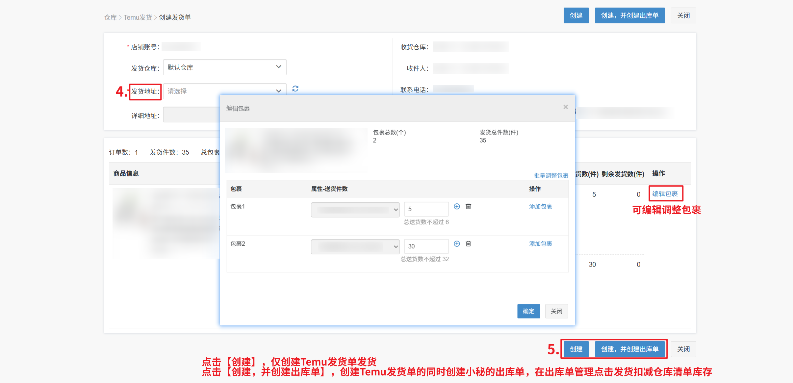Open 发货仓库 dropdown showing 默认仓库
The width and height of the screenshot is (793, 383).
click(x=224, y=67)
